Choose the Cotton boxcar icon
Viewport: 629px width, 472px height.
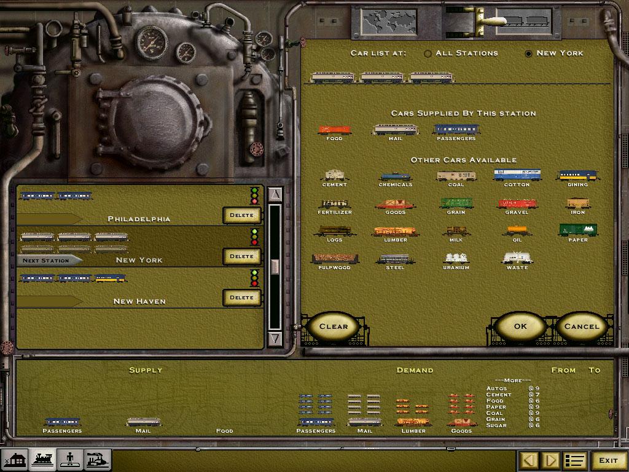517,176
